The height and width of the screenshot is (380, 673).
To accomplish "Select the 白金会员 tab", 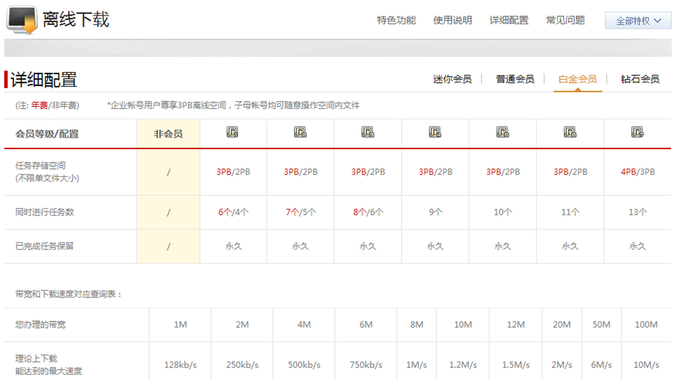I will click(x=577, y=79).
